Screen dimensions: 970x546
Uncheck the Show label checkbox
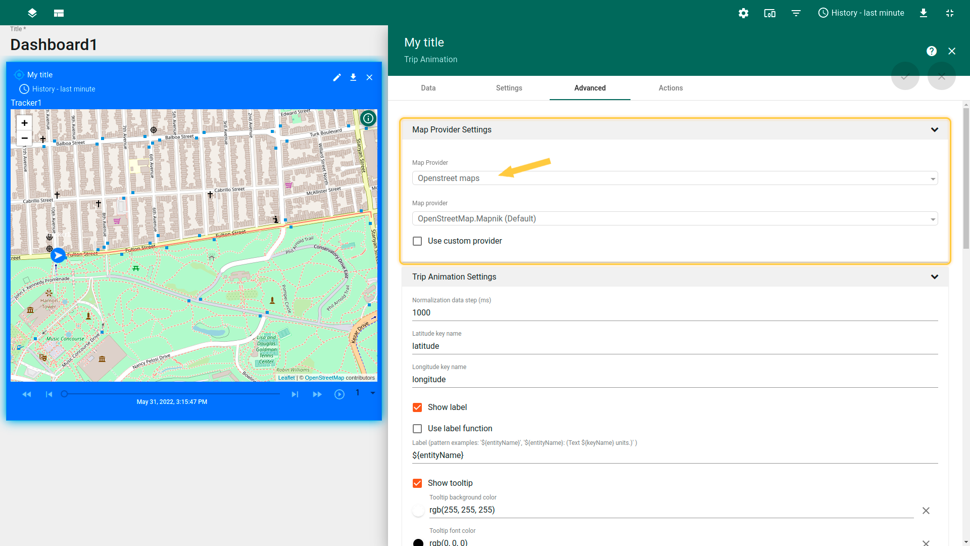[x=417, y=407]
